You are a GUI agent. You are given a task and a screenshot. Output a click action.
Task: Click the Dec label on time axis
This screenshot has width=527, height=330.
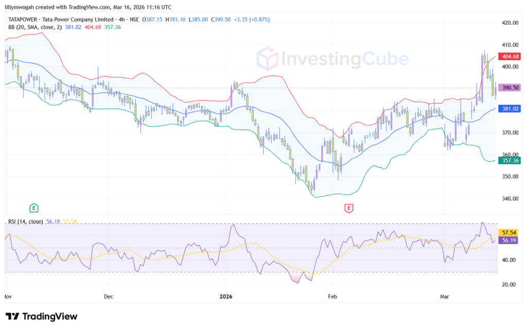pos(109,297)
